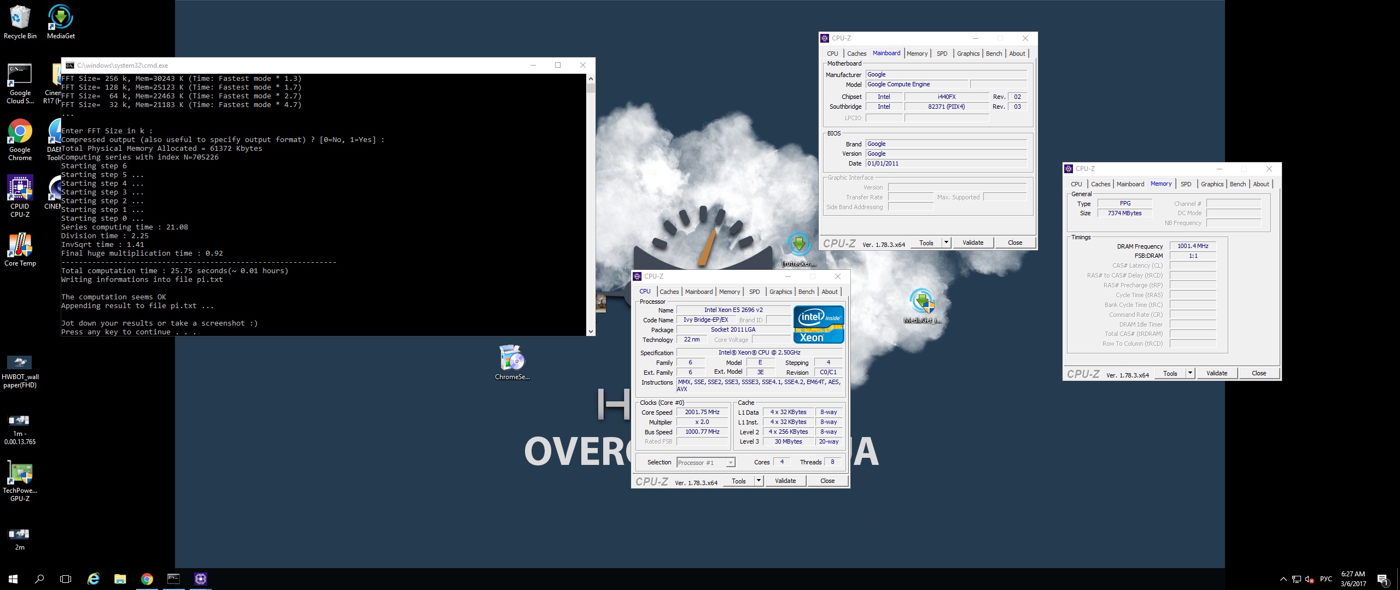Click the Core Speed value 2001.75 MHz
Image resolution: width=1400 pixels, height=590 pixels.
(702, 412)
